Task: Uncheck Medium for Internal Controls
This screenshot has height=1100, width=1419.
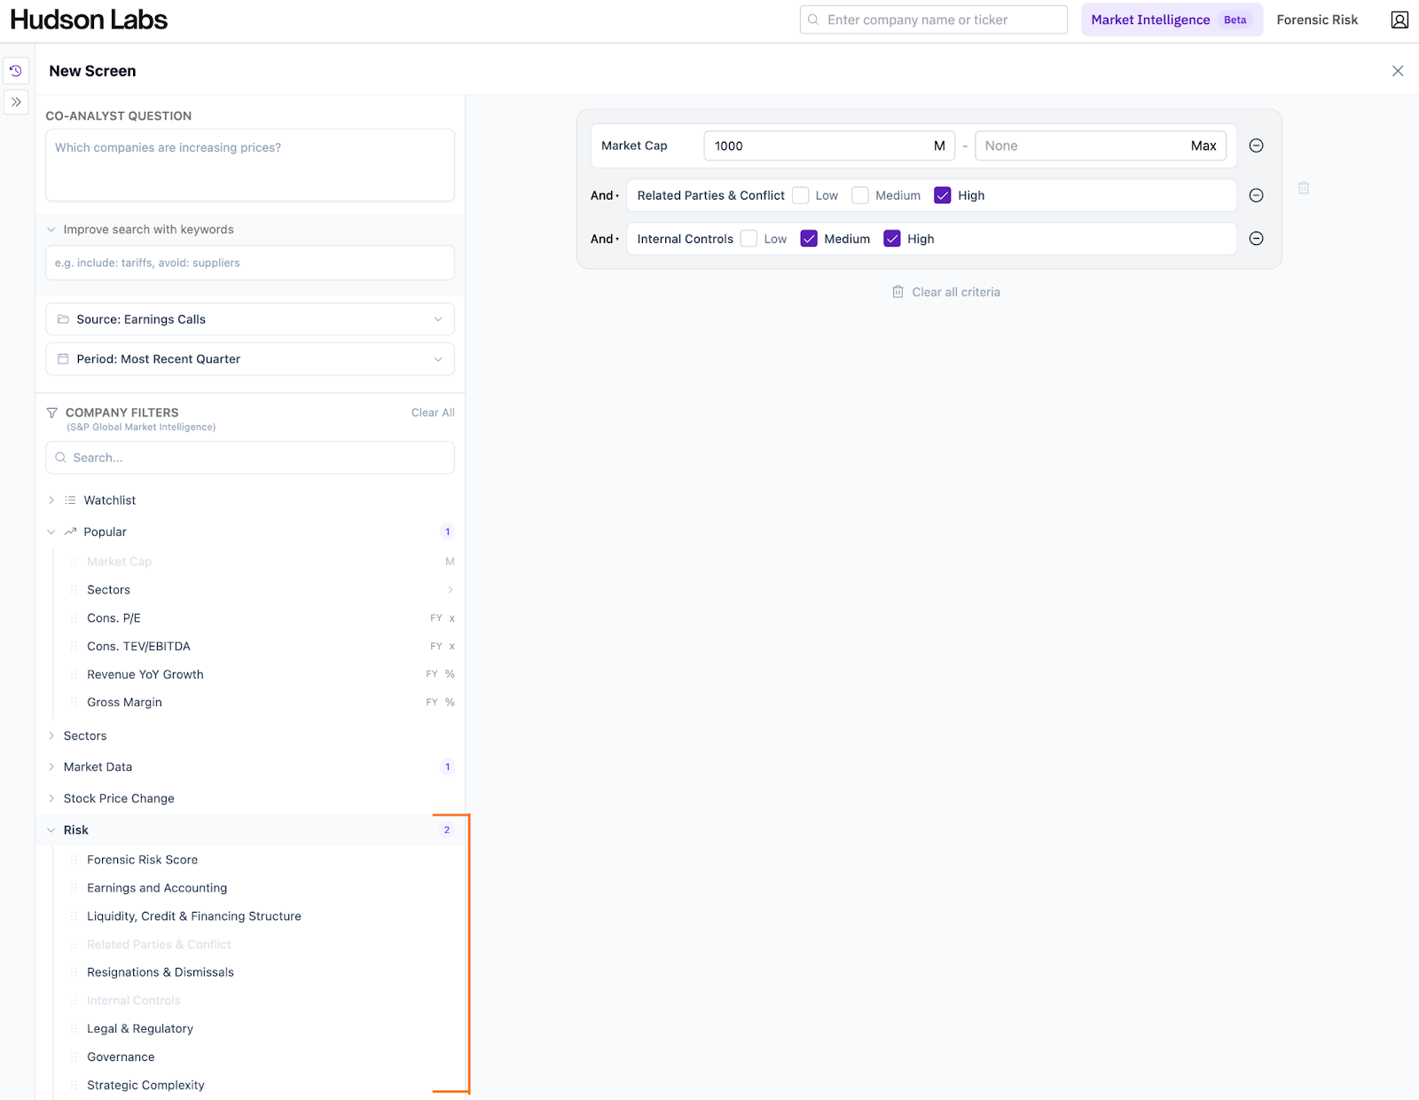Action: (x=809, y=239)
